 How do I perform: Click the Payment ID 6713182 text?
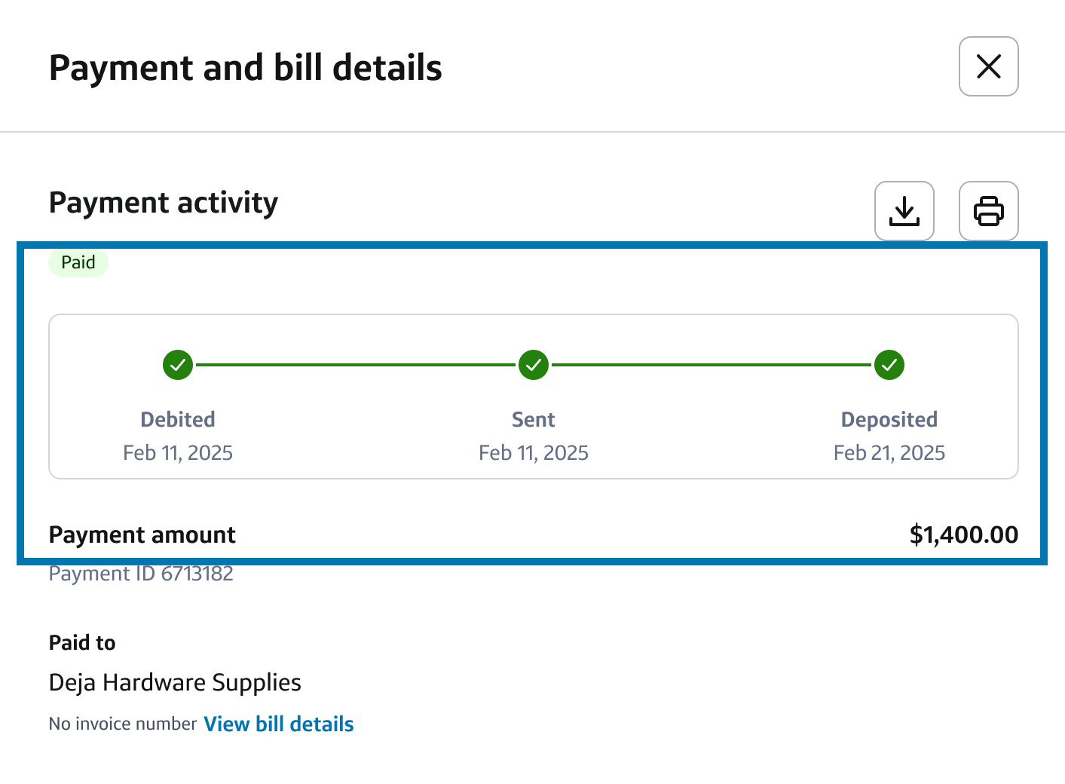pyautogui.click(x=141, y=574)
